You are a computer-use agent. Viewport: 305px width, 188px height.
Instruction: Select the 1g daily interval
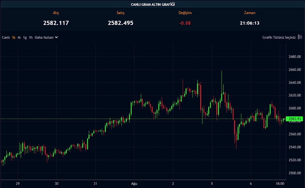tap(25, 37)
